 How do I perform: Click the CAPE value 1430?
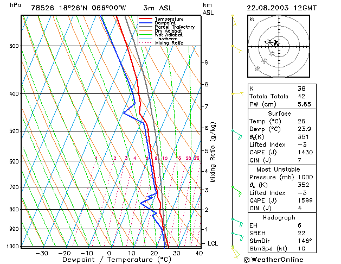305,152
